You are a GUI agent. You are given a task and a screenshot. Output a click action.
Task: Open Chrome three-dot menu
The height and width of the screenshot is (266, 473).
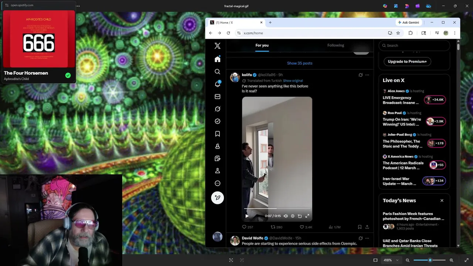coord(455,33)
